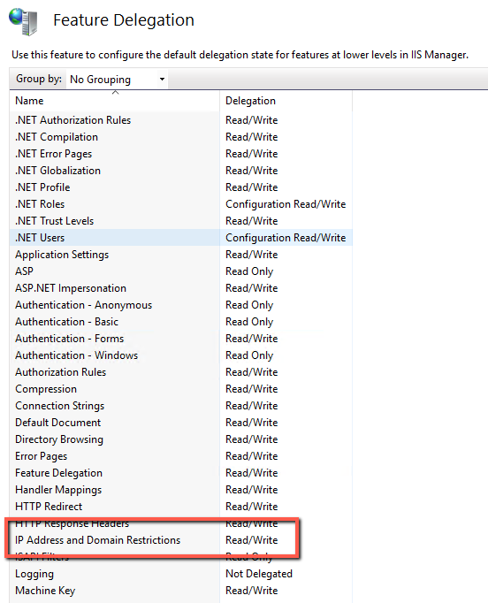Select the Logging row
Viewport: 488px width, 603px height.
pyautogui.click(x=180, y=574)
